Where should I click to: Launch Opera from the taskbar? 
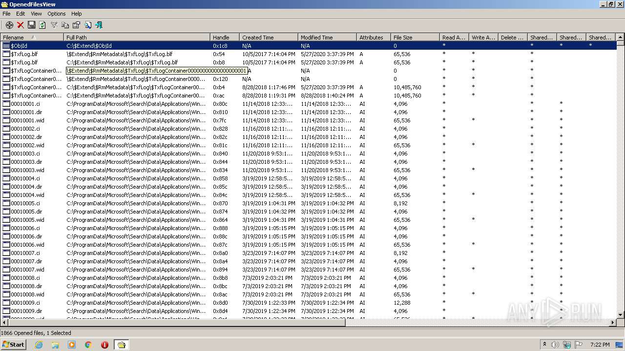[x=104, y=345]
